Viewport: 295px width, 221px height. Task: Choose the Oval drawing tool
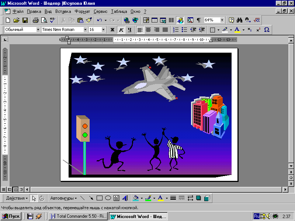point(108,198)
